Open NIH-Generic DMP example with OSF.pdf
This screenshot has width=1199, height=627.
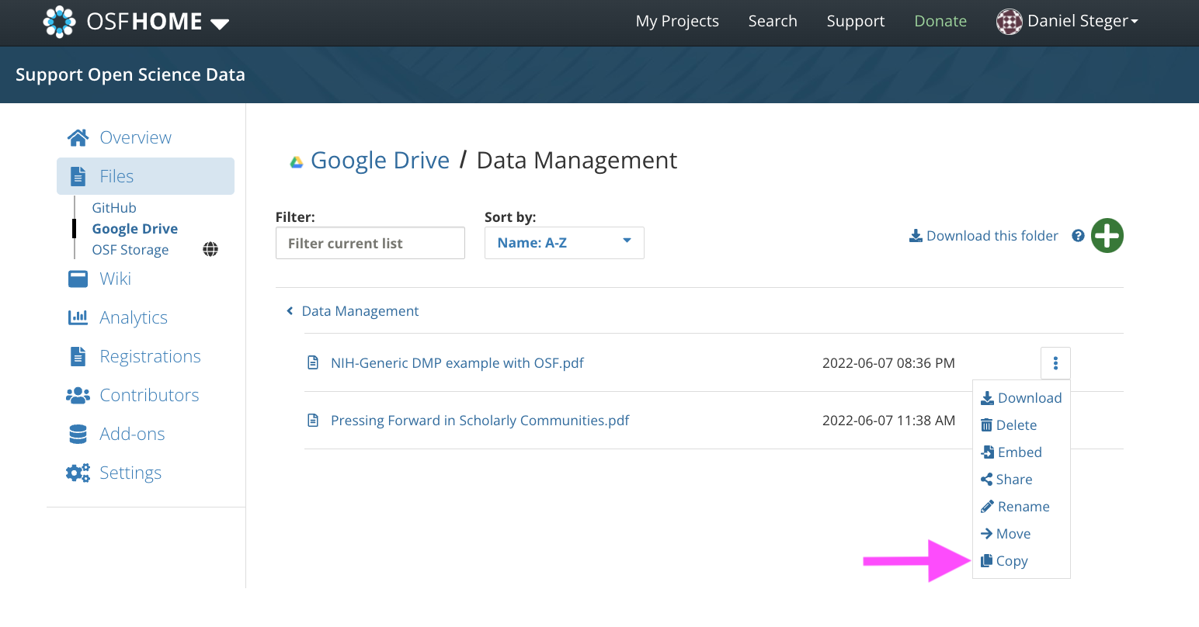click(457, 362)
